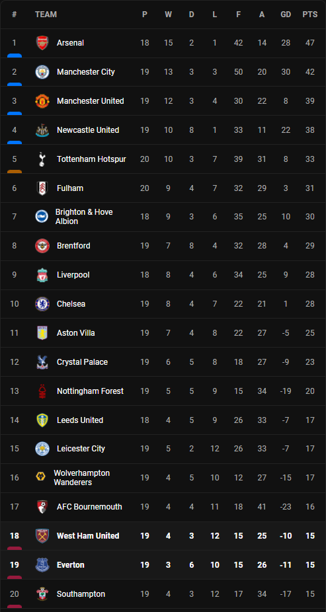Click the Manchester City club crest
The height and width of the screenshot is (612, 326).
42,72
